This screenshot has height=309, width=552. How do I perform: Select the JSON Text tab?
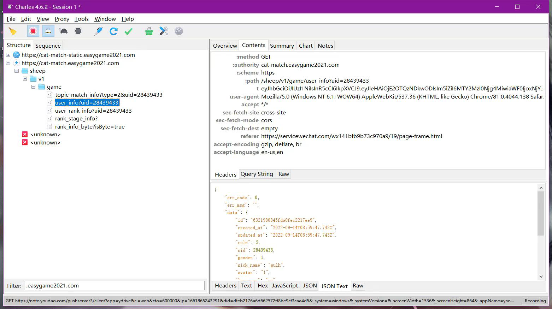click(x=334, y=286)
